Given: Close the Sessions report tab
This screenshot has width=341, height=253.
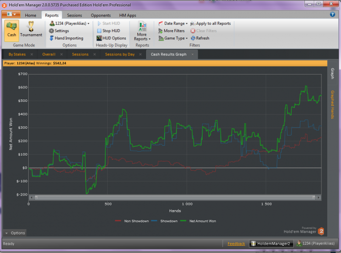Looking at the screenshot, I should pos(95,55).
